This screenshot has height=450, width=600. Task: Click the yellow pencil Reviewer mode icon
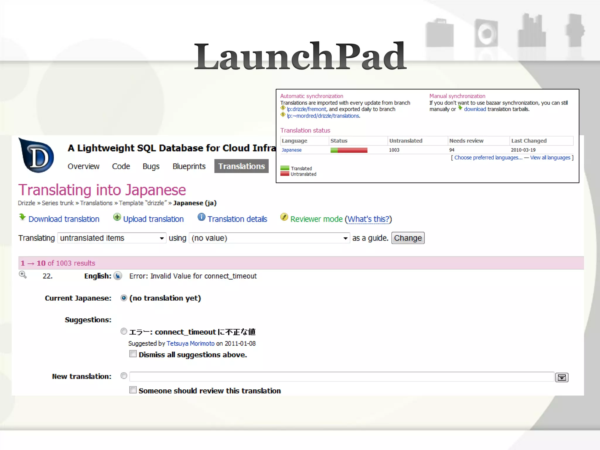click(284, 217)
